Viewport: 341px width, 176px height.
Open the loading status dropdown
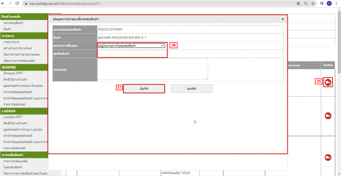(x=132, y=46)
